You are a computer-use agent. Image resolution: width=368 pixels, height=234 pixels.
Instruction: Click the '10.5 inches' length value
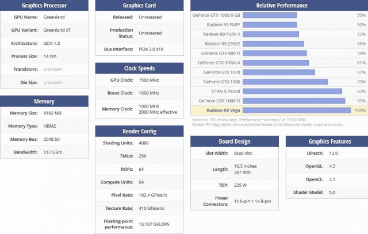coord(246,166)
